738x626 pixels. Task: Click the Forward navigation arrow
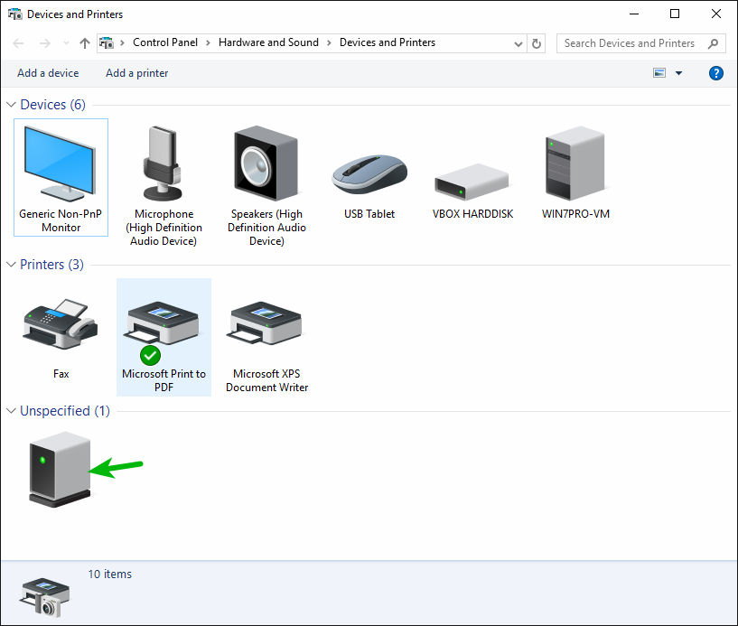44,43
